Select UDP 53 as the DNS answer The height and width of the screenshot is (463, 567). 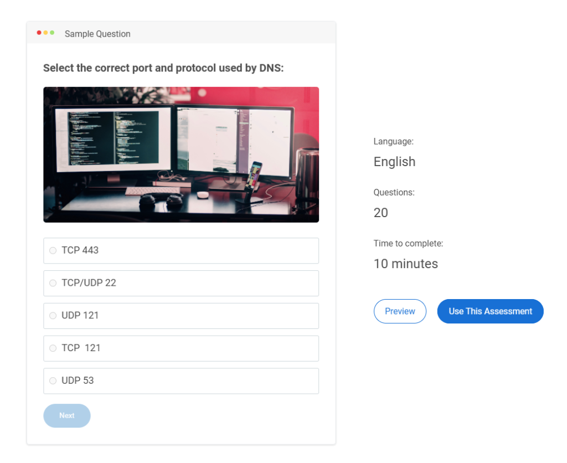coord(53,381)
